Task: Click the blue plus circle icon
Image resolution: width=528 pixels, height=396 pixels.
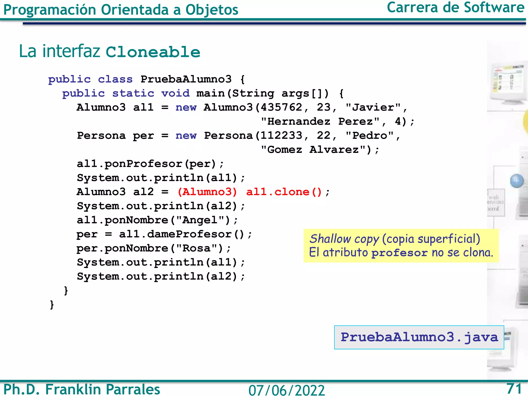Action: click(517, 181)
